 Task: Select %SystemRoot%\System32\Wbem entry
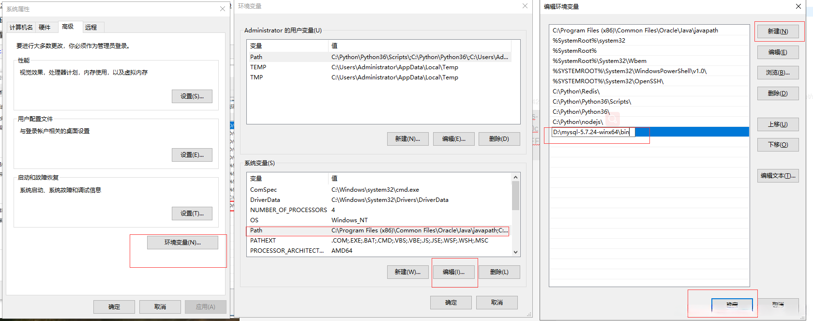point(649,61)
